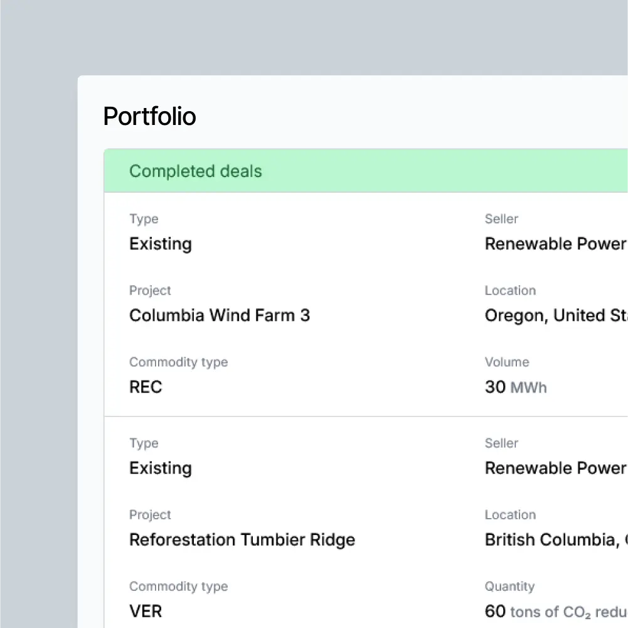Click the Quantity field label
The image size is (628, 628).
pyautogui.click(x=510, y=587)
